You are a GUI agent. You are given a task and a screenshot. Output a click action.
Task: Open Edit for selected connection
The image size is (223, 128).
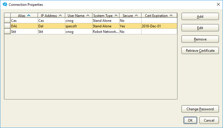(200, 28)
